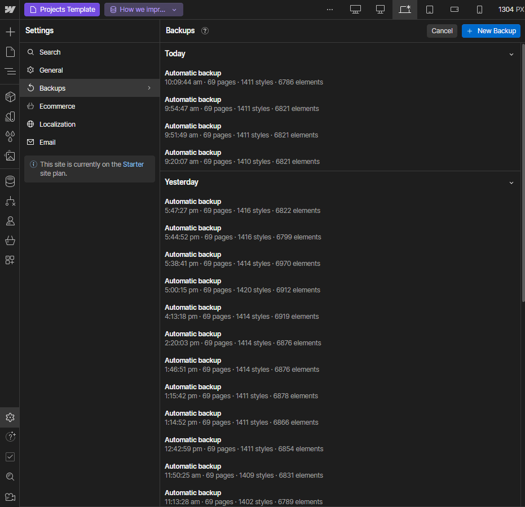Click the Cancel button
525x507 pixels.
(x=442, y=30)
